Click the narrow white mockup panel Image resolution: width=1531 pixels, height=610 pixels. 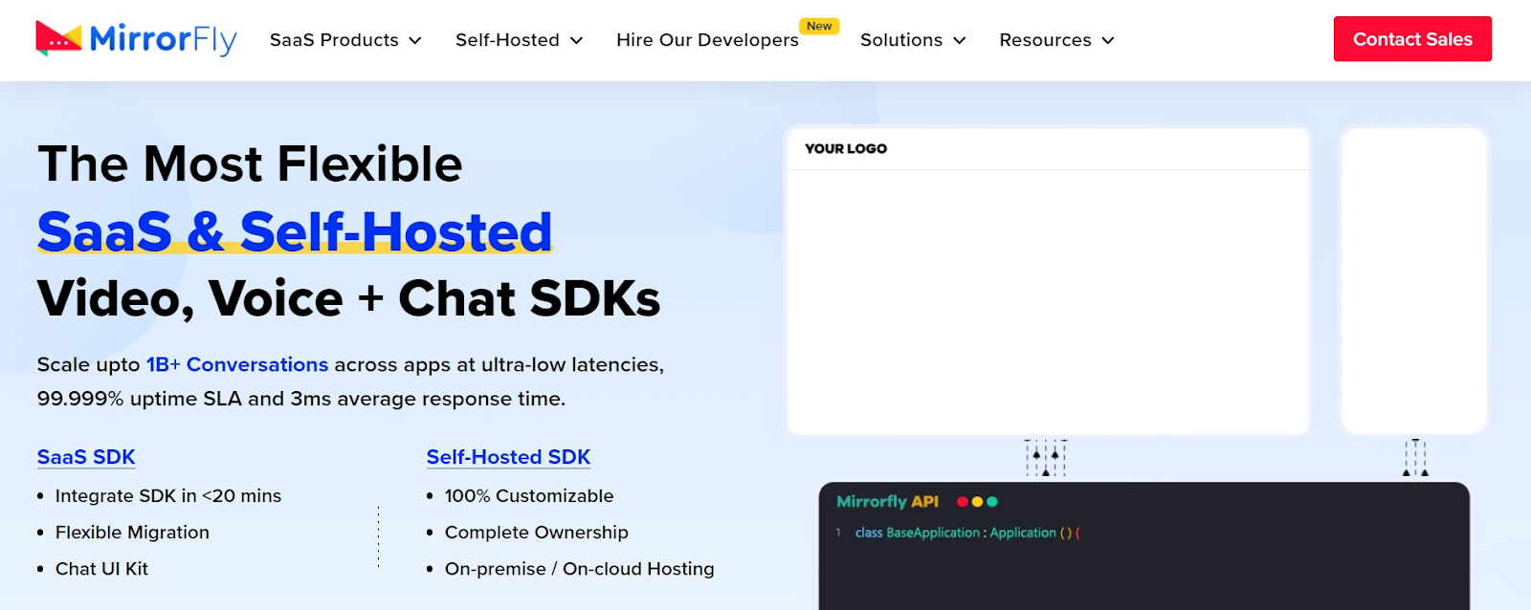(x=1414, y=280)
